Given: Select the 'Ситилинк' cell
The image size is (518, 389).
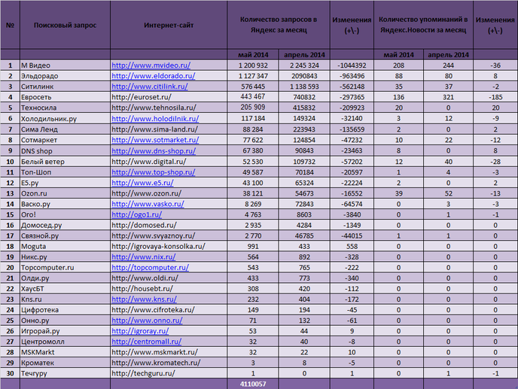Looking at the screenshot, I should (x=65, y=87).
